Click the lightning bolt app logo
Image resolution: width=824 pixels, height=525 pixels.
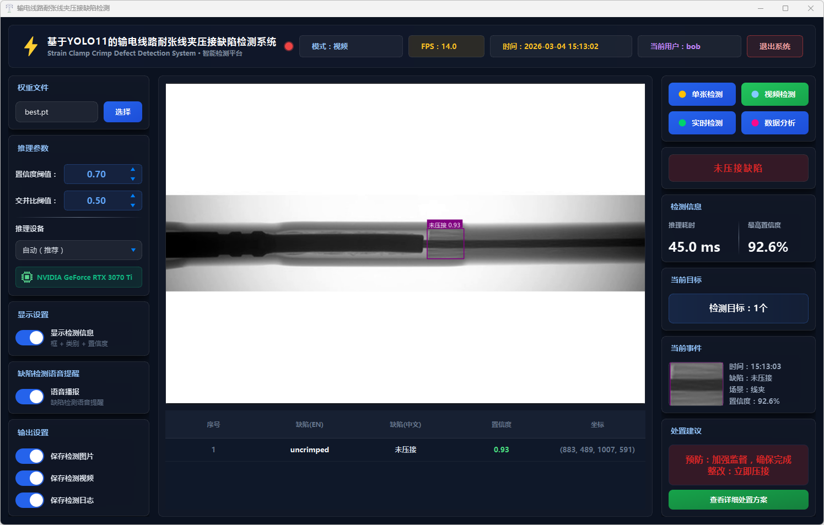click(x=31, y=46)
